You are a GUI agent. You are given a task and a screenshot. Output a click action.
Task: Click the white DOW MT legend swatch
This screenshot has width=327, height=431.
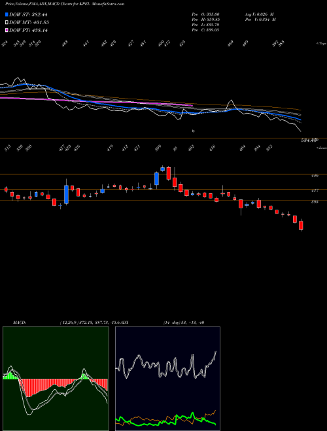click(x=7, y=23)
